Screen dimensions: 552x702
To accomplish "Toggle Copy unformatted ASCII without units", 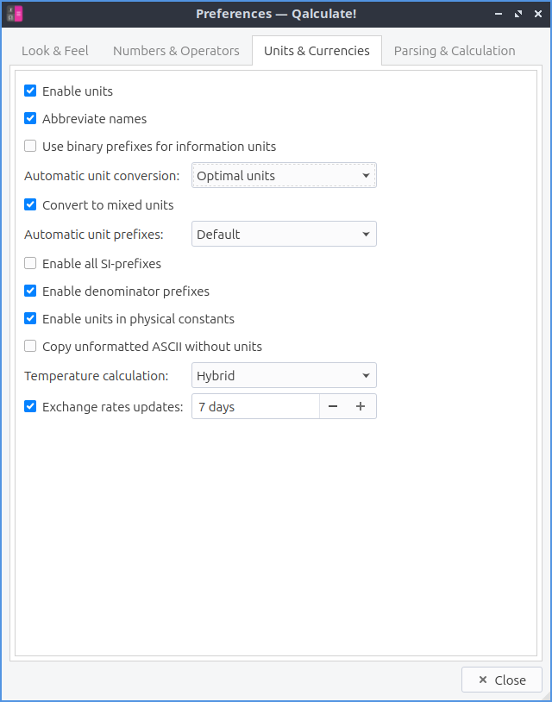I will (30, 347).
